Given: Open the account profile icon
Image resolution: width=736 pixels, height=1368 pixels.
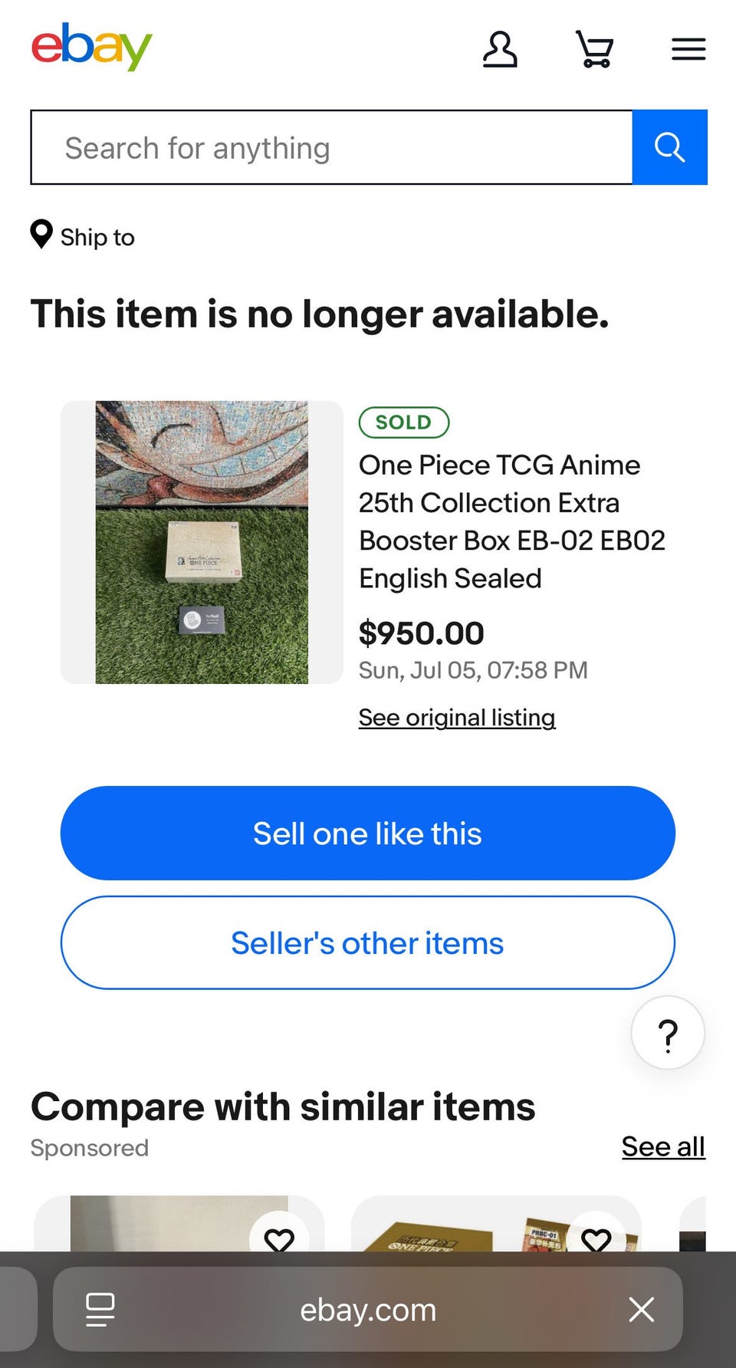Looking at the screenshot, I should pyautogui.click(x=500, y=50).
